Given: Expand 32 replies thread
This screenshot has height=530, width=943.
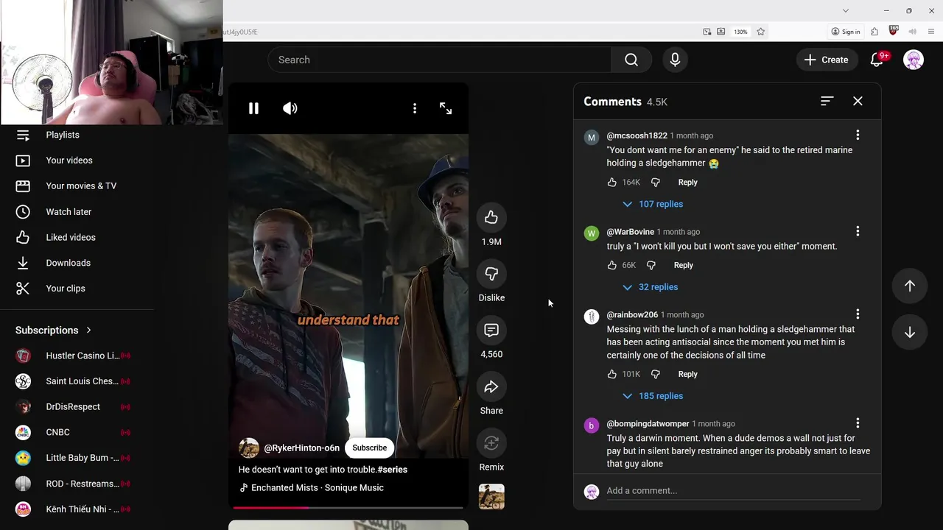Looking at the screenshot, I should click(650, 287).
